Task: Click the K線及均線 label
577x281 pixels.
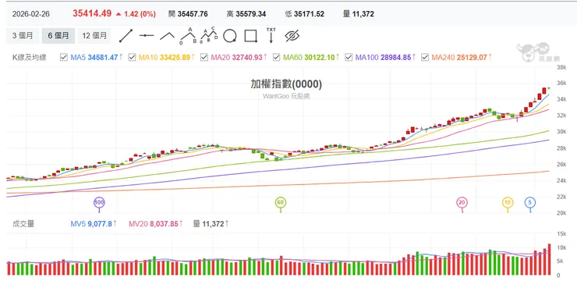Action: [30, 58]
